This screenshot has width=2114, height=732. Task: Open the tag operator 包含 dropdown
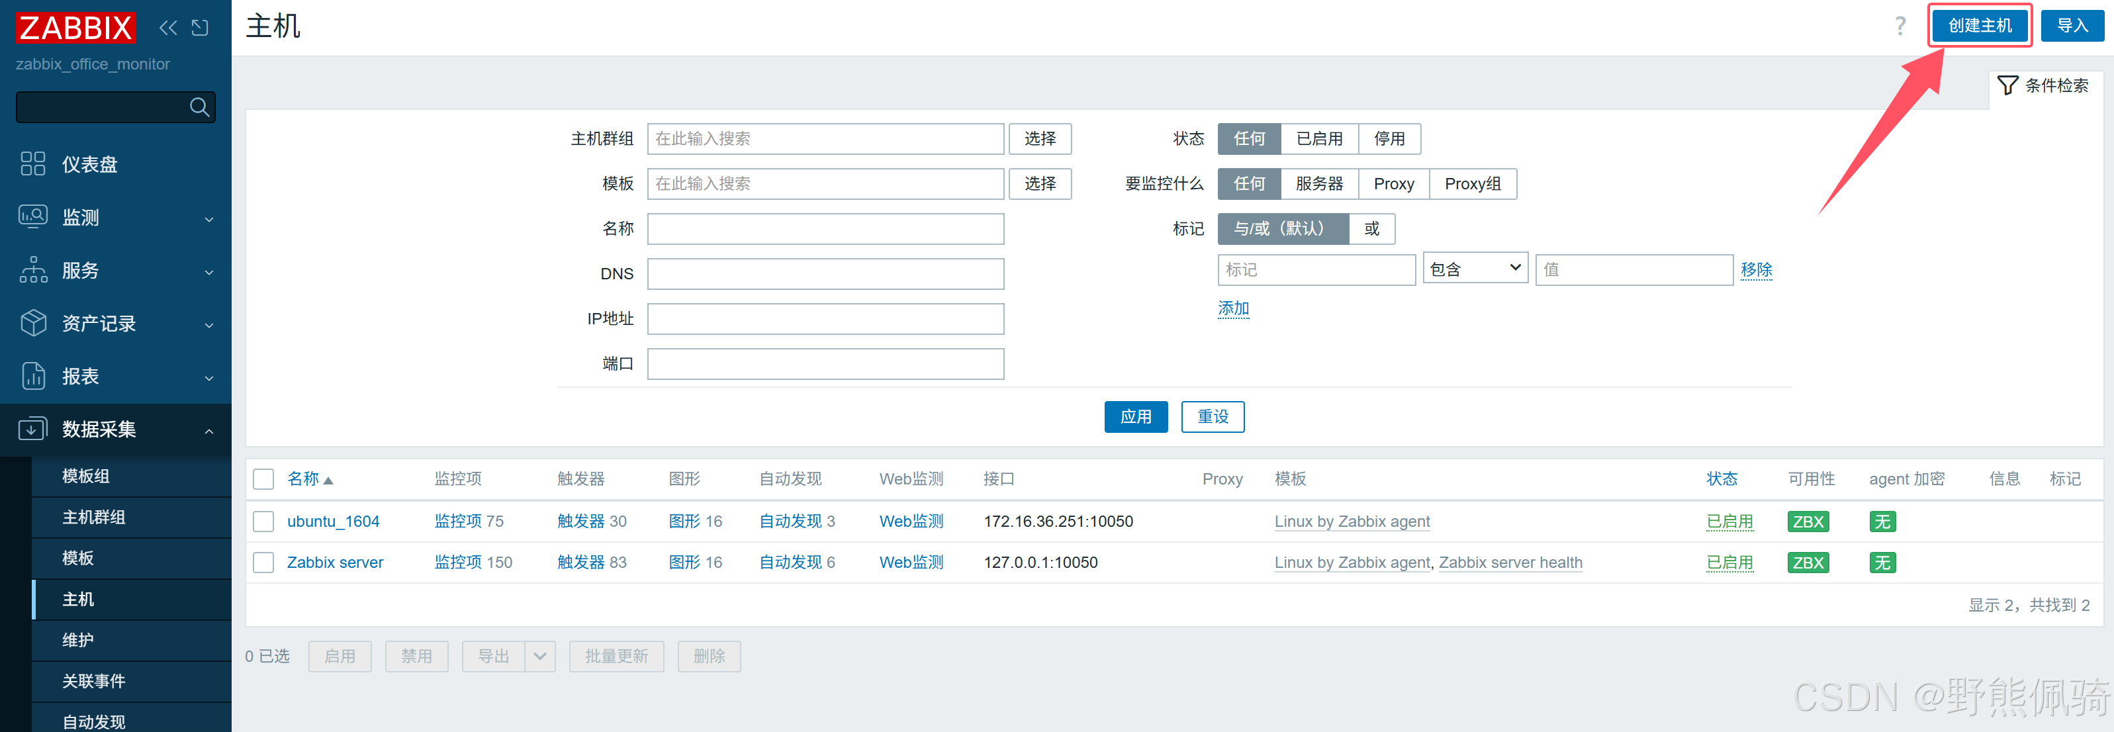[x=1475, y=269]
